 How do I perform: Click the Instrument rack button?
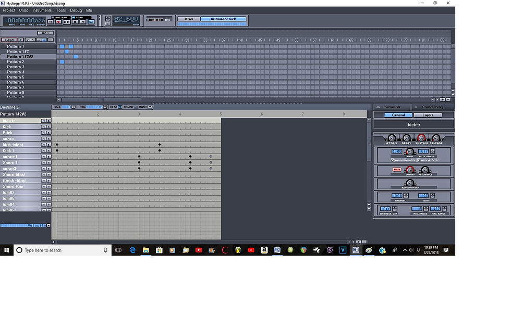[223, 19]
